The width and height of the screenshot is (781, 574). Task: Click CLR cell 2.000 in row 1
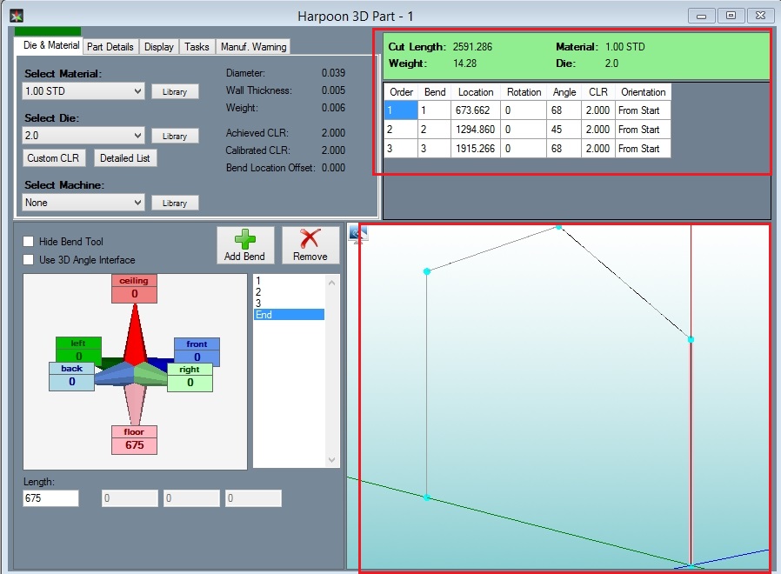pos(597,110)
